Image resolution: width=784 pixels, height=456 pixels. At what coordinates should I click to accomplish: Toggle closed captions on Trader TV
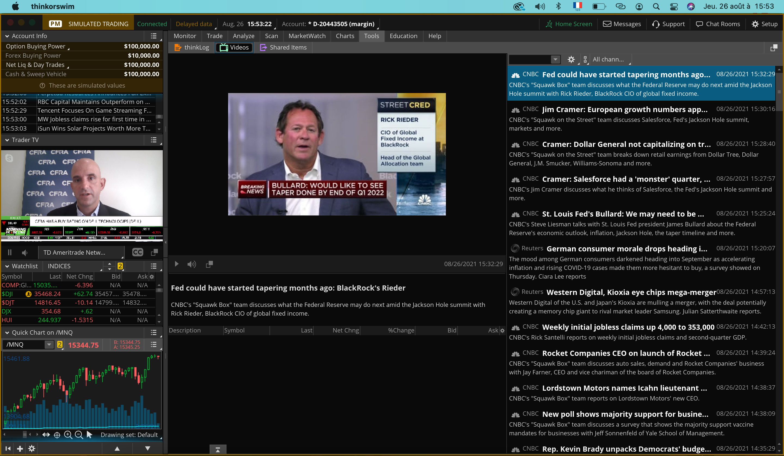tap(138, 252)
